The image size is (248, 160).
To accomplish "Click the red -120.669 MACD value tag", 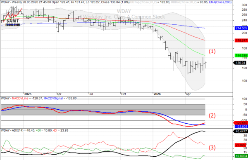I will coord(241,123).
